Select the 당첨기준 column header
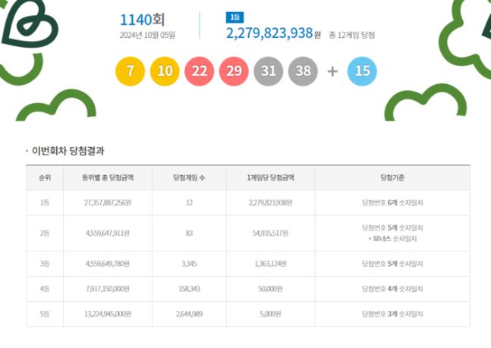 pos(392,177)
